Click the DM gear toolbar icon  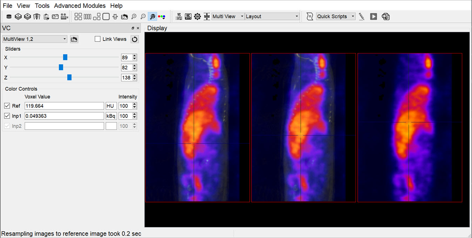click(x=197, y=16)
